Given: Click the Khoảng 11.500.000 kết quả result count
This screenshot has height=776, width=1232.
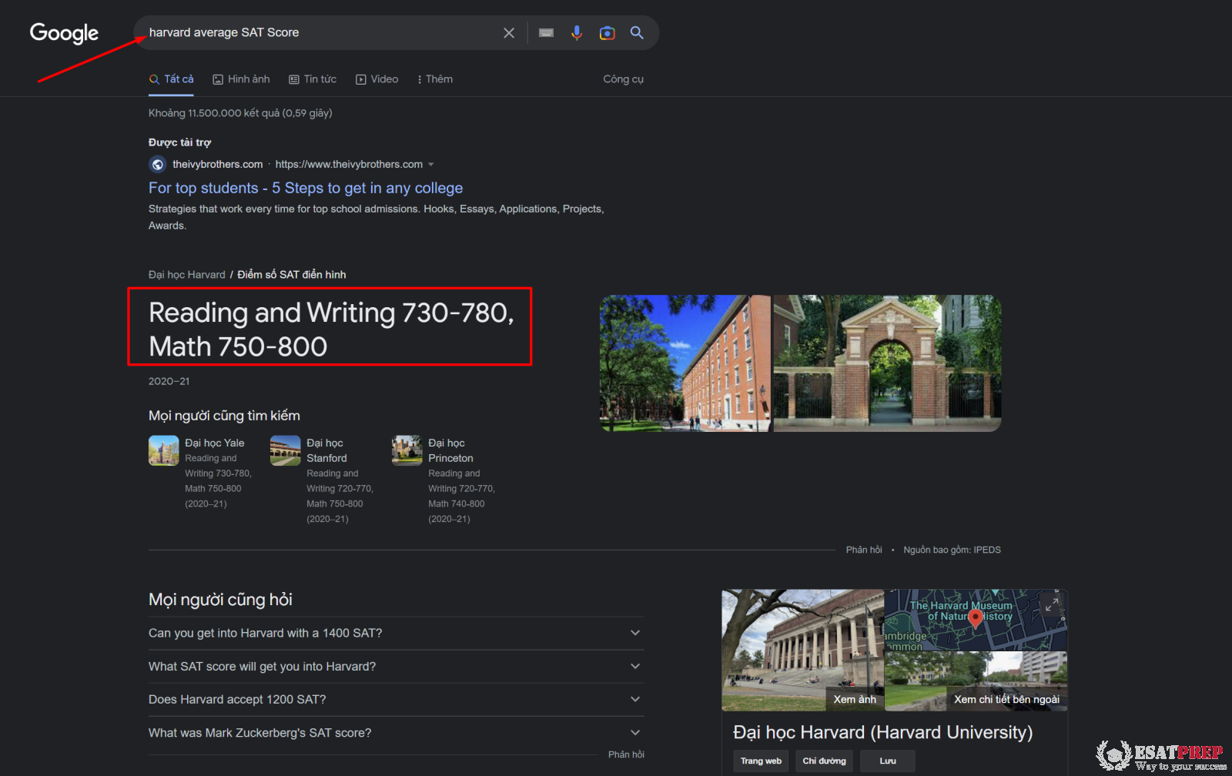Looking at the screenshot, I should pyautogui.click(x=240, y=113).
